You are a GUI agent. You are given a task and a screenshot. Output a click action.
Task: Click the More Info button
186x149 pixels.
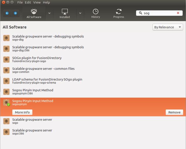[x=22, y=112]
